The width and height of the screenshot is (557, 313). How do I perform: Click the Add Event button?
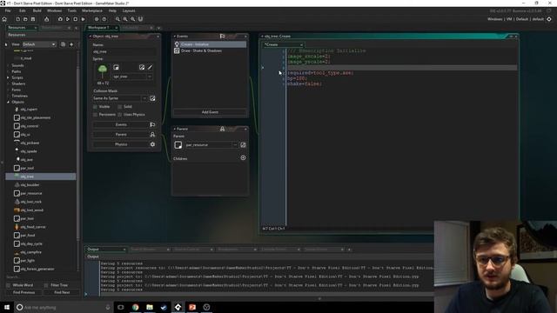coord(210,112)
